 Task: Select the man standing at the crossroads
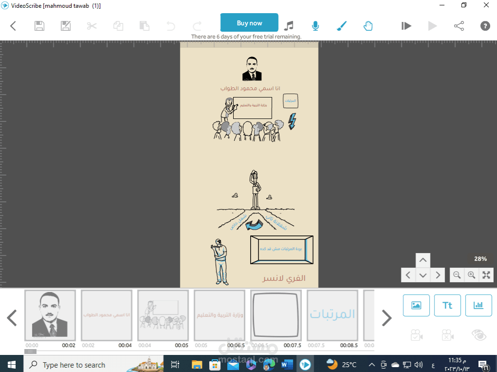click(x=255, y=190)
